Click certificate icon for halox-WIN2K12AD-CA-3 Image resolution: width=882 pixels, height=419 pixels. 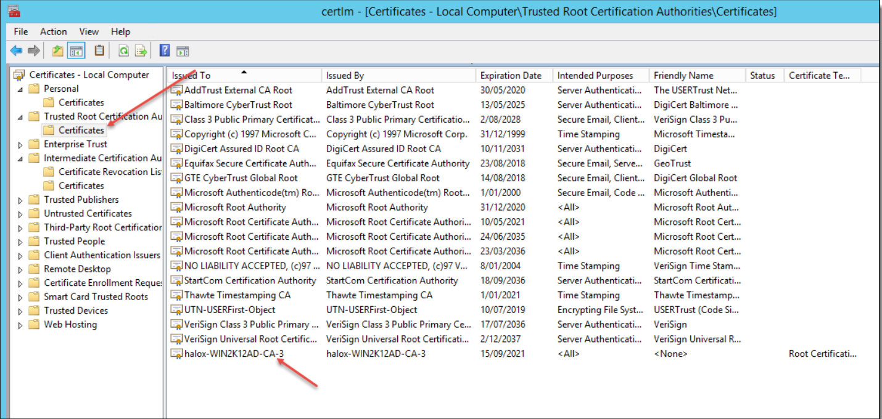(x=176, y=354)
